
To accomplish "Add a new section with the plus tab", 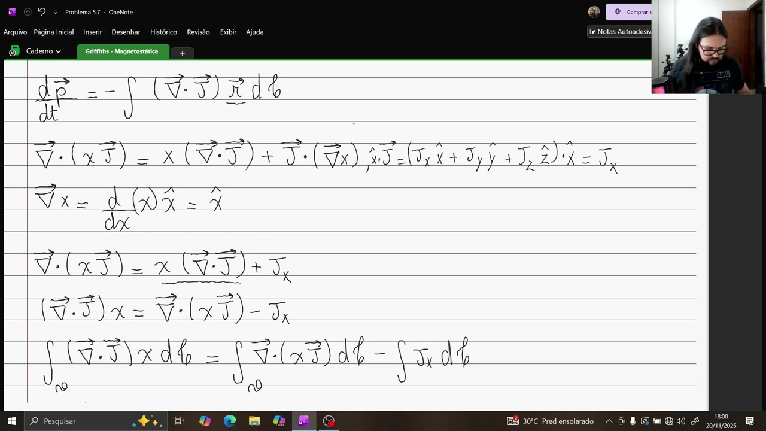I will pyautogui.click(x=182, y=53).
